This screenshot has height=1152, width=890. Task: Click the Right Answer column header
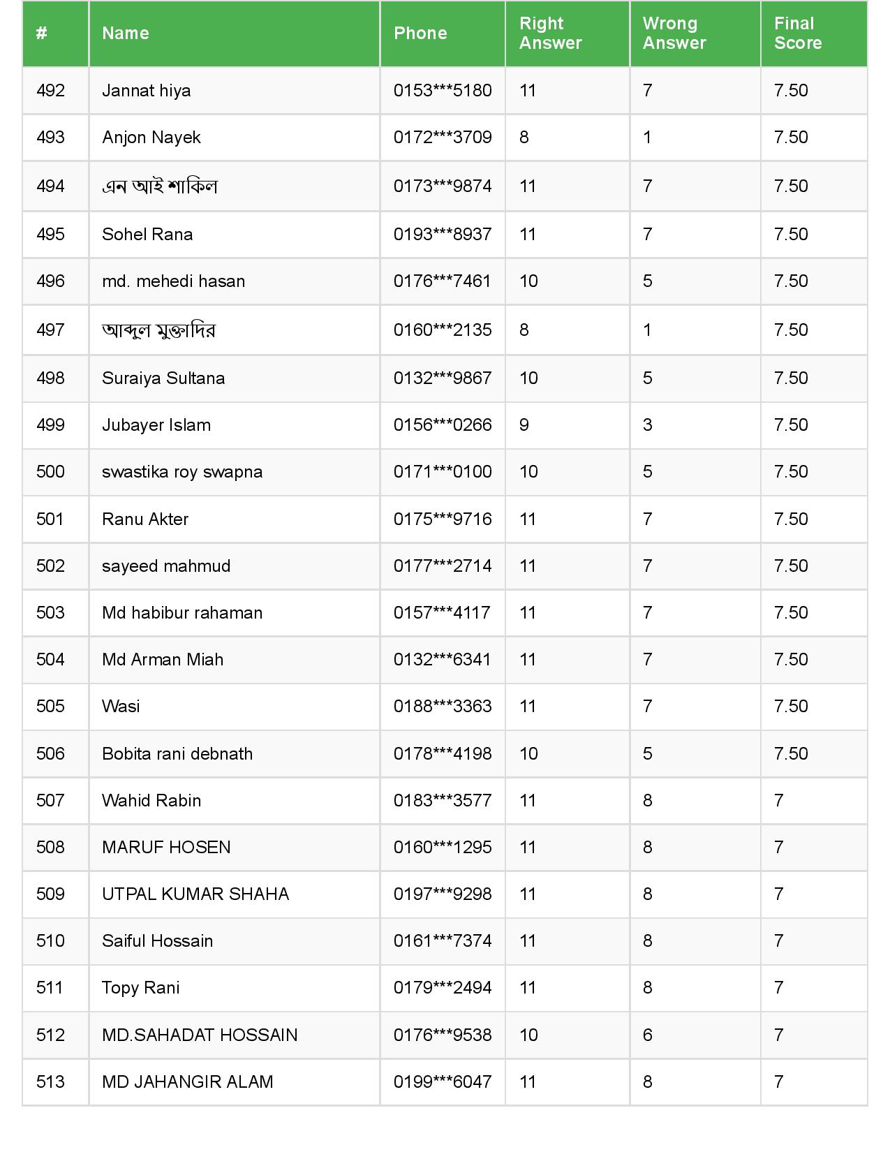point(550,34)
